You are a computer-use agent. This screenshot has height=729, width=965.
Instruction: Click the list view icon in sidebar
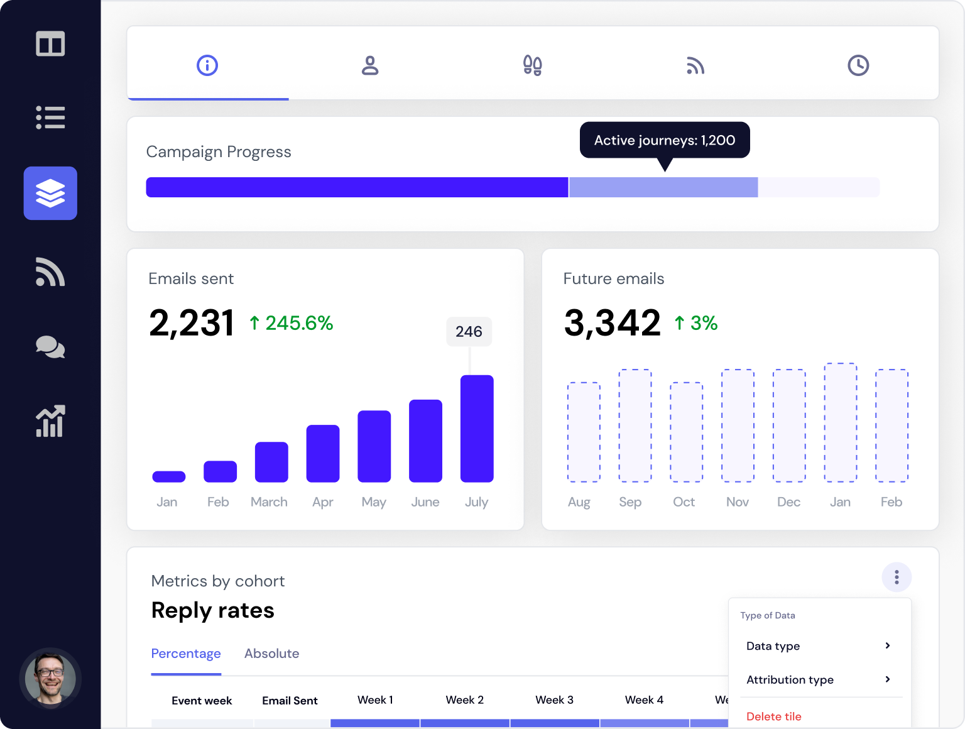coord(50,118)
